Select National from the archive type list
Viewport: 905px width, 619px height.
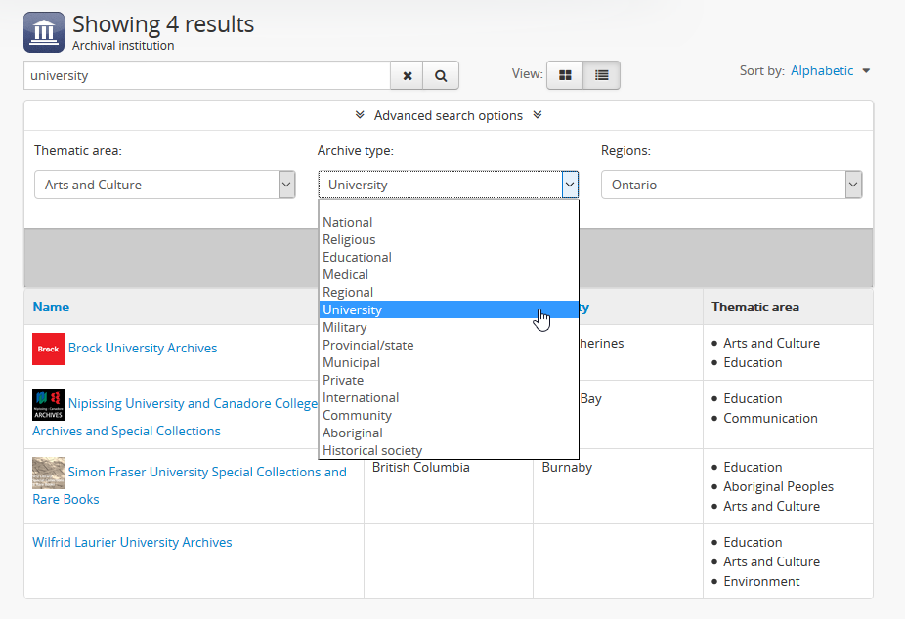[x=348, y=222]
